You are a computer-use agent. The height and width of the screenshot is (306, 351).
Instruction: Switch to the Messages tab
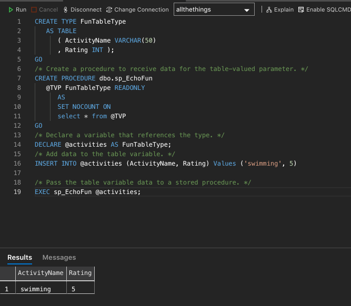[x=59, y=258]
